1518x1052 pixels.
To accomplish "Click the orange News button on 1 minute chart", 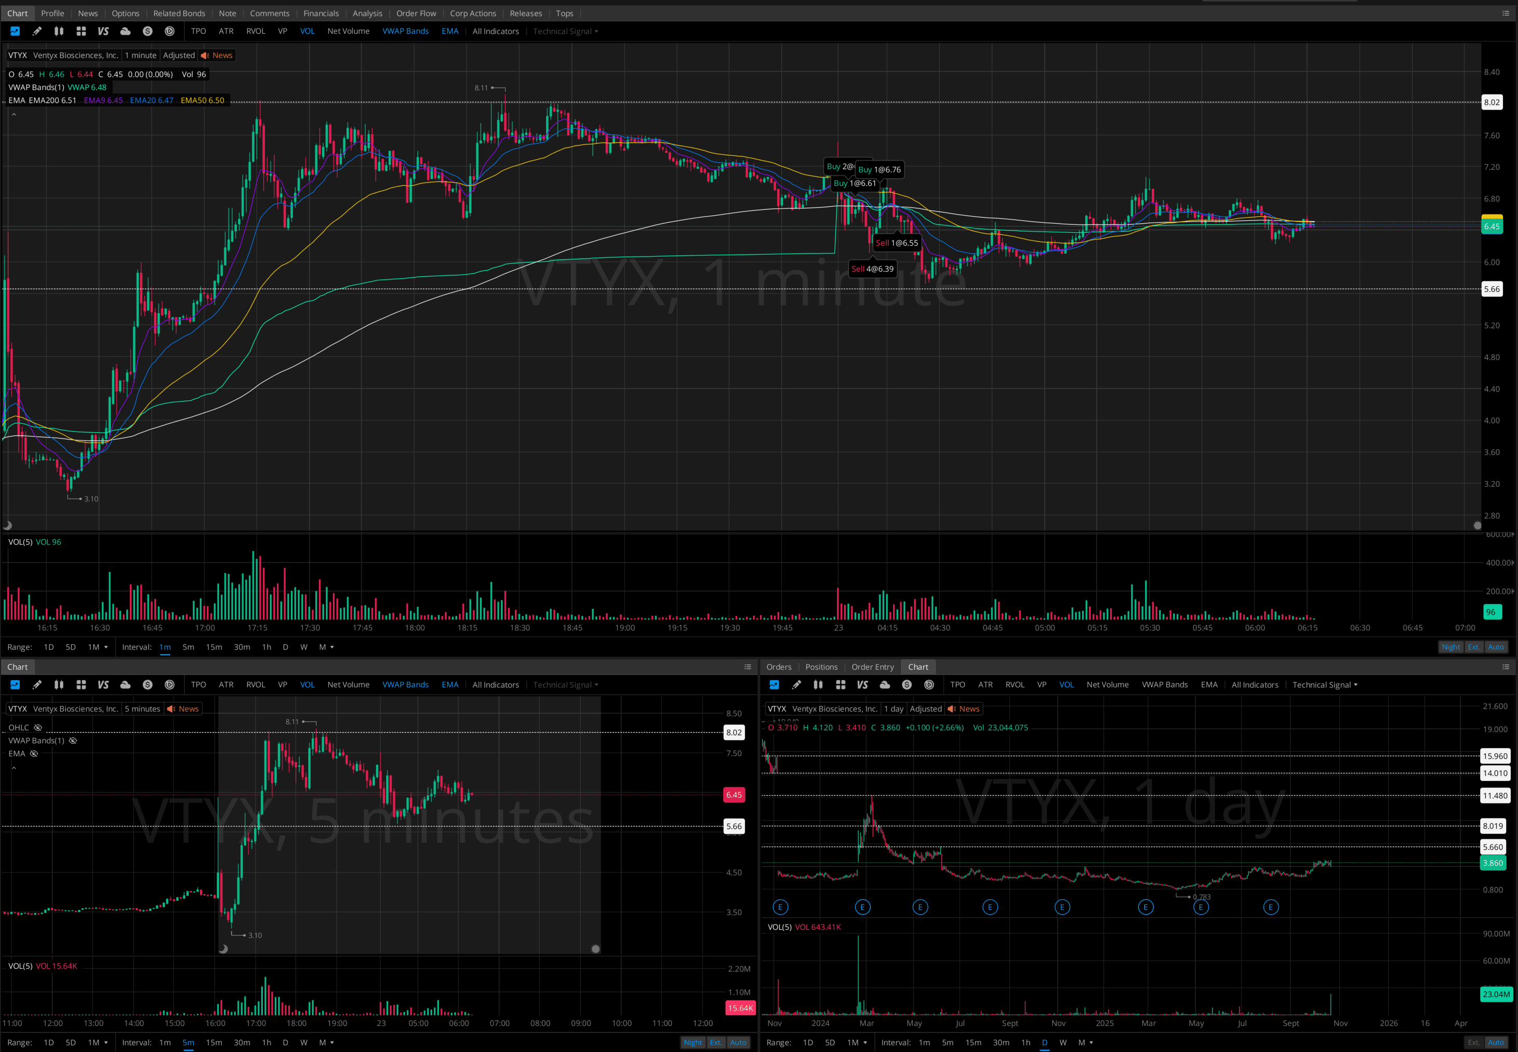I will [217, 56].
